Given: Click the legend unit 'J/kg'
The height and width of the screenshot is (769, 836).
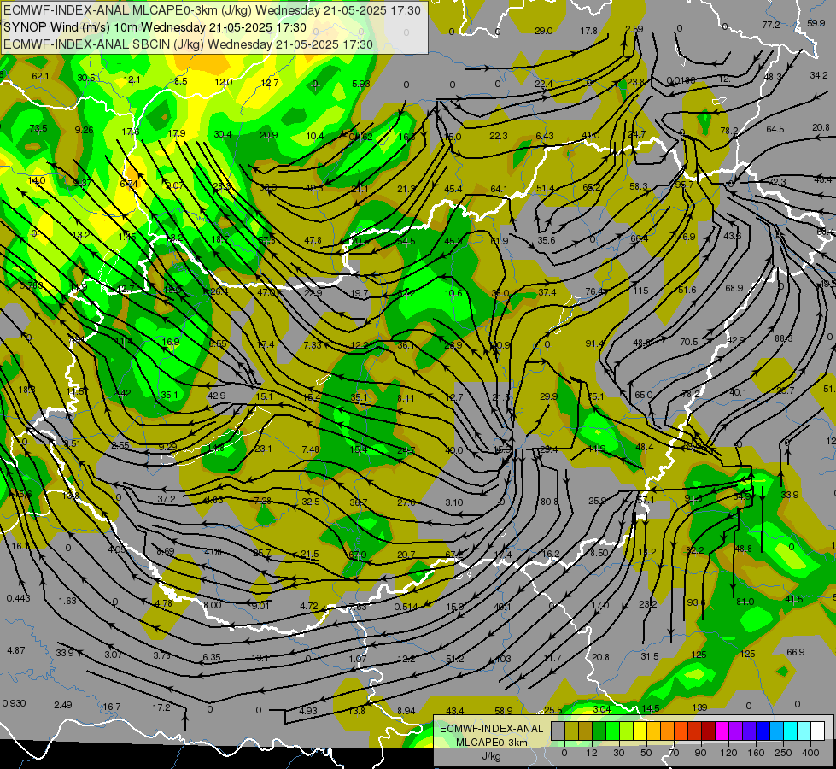Looking at the screenshot, I should click(492, 755).
